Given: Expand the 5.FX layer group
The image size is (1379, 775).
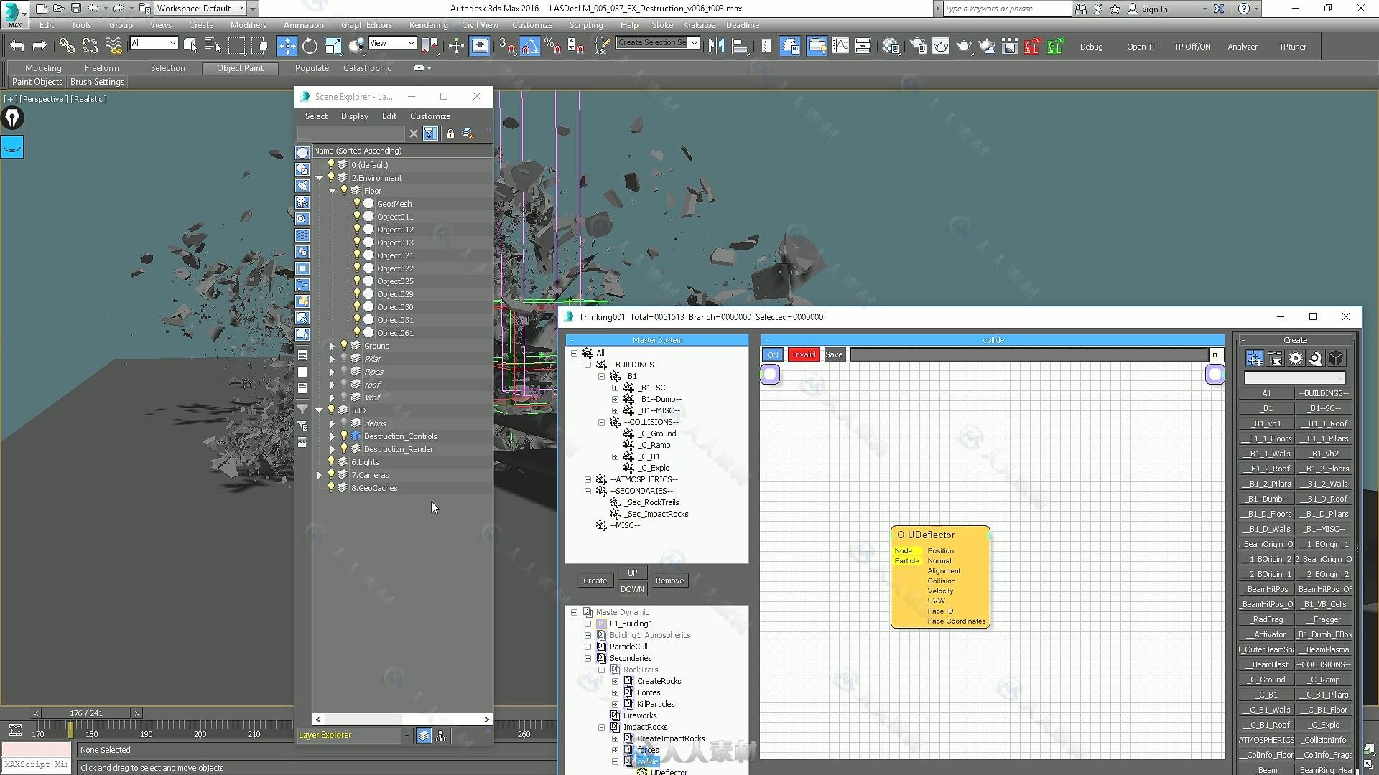Looking at the screenshot, I should tap(320, 410).
